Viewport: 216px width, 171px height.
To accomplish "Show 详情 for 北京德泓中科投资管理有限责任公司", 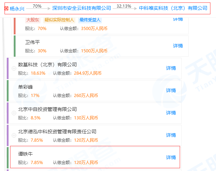I will coord(171,135).
